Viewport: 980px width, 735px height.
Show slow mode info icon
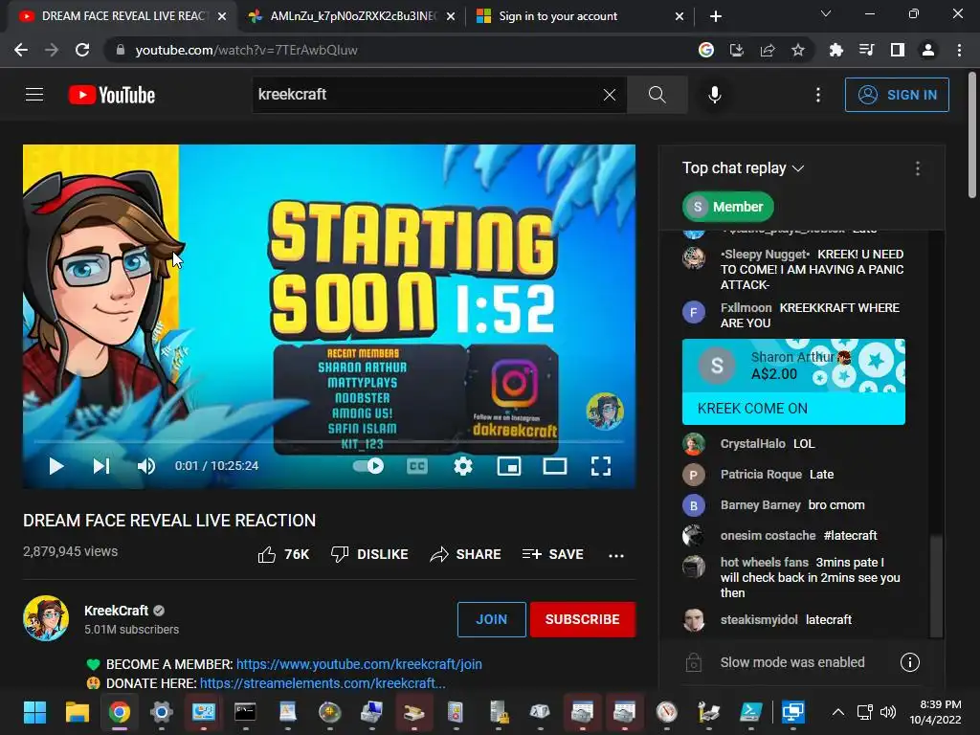(909, 662)
